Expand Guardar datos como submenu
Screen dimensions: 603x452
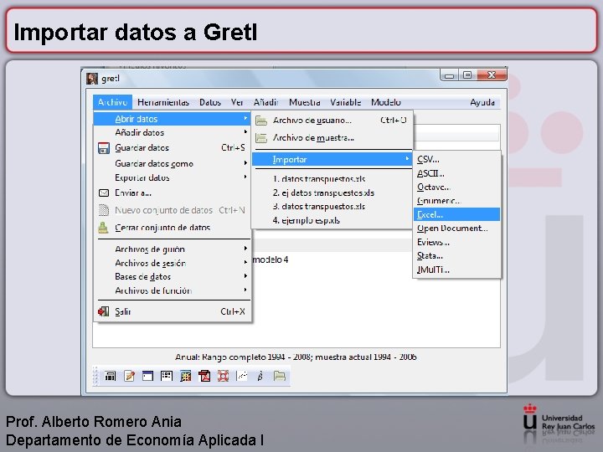pyautogui.click(x=173, y=163)
